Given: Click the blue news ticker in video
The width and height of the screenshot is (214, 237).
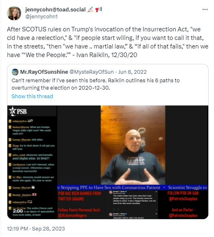Looking at the screenshot, I should 132,187.
